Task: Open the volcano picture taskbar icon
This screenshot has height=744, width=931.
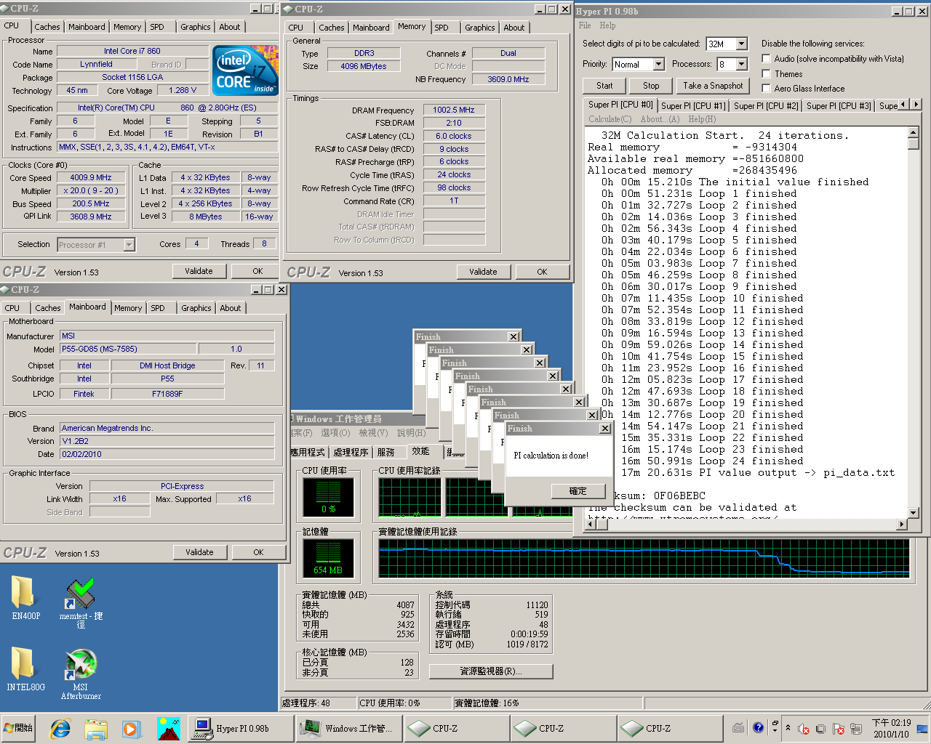Action: tap(168, 728)
